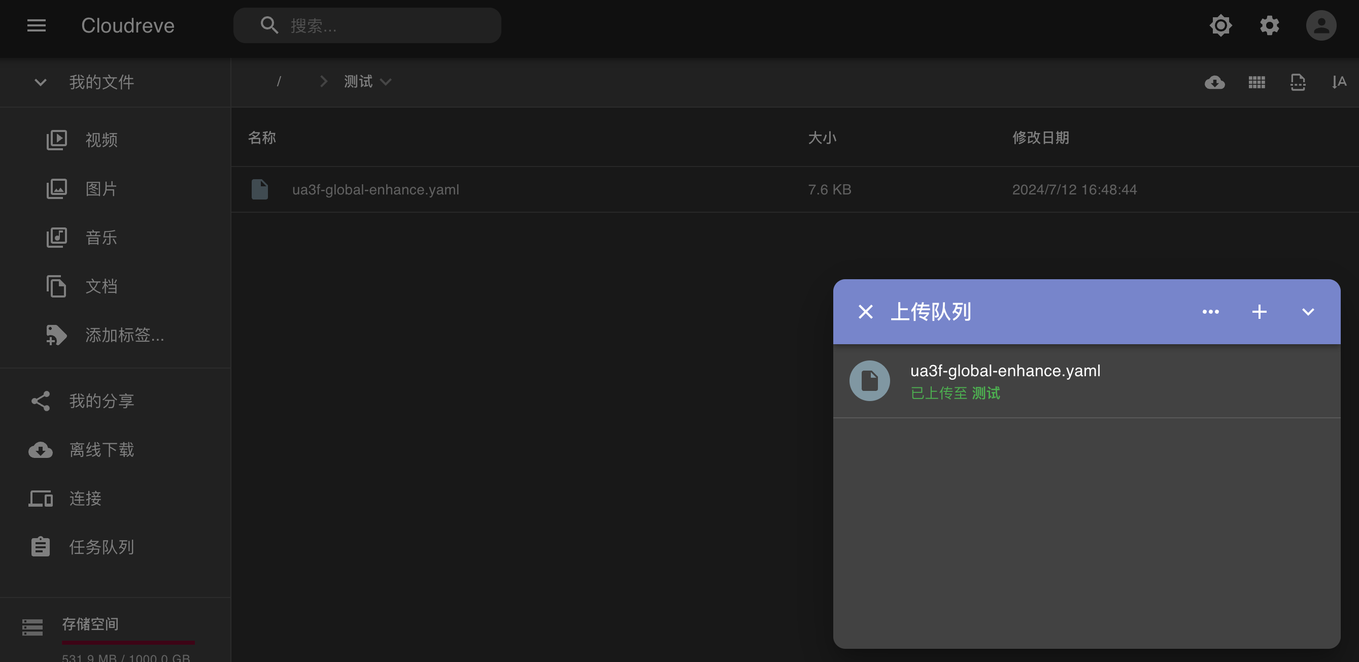Select the 音乐 sidebar category
This screenshot has height=662, width=1359.
[101, 238]
